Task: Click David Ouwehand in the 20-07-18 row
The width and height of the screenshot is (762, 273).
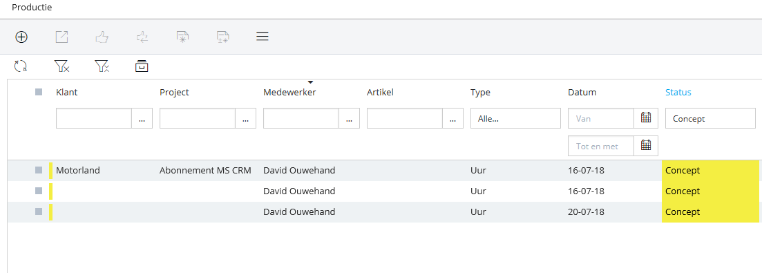Action: point(299,211)
